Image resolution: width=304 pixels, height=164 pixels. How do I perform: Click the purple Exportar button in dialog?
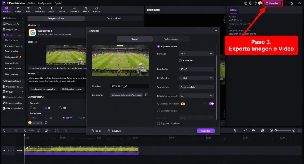(x=206, y=131)
